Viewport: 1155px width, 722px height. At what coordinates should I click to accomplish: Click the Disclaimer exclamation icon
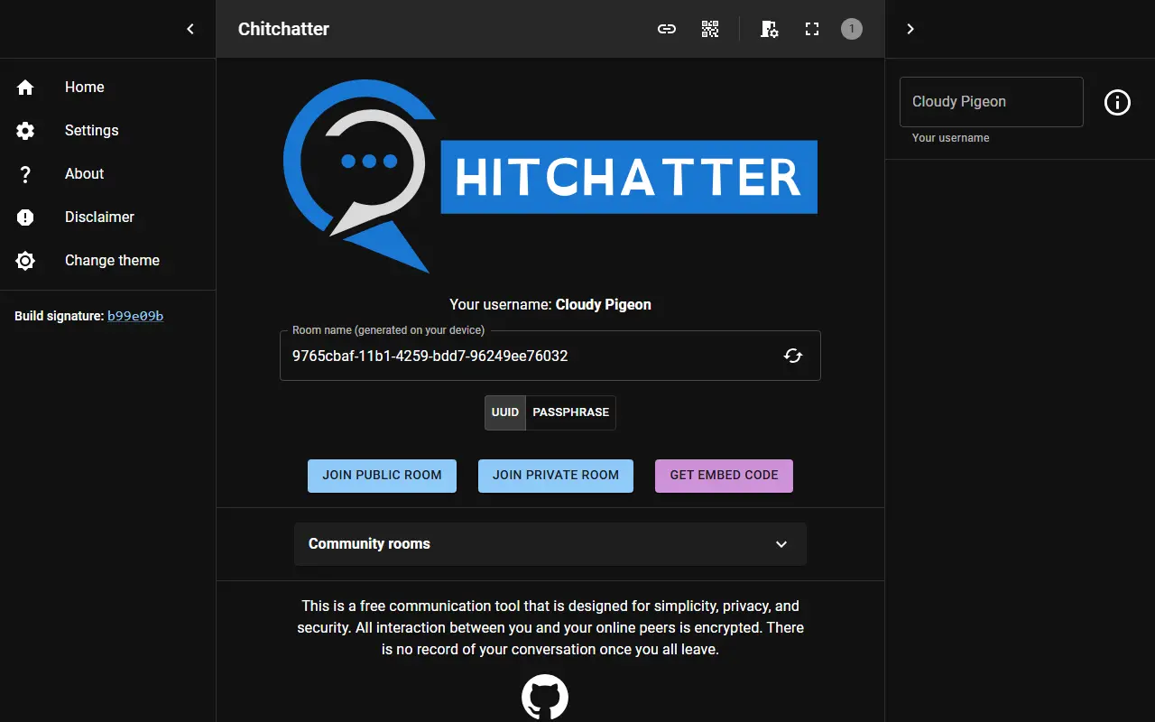pos(25,217)
